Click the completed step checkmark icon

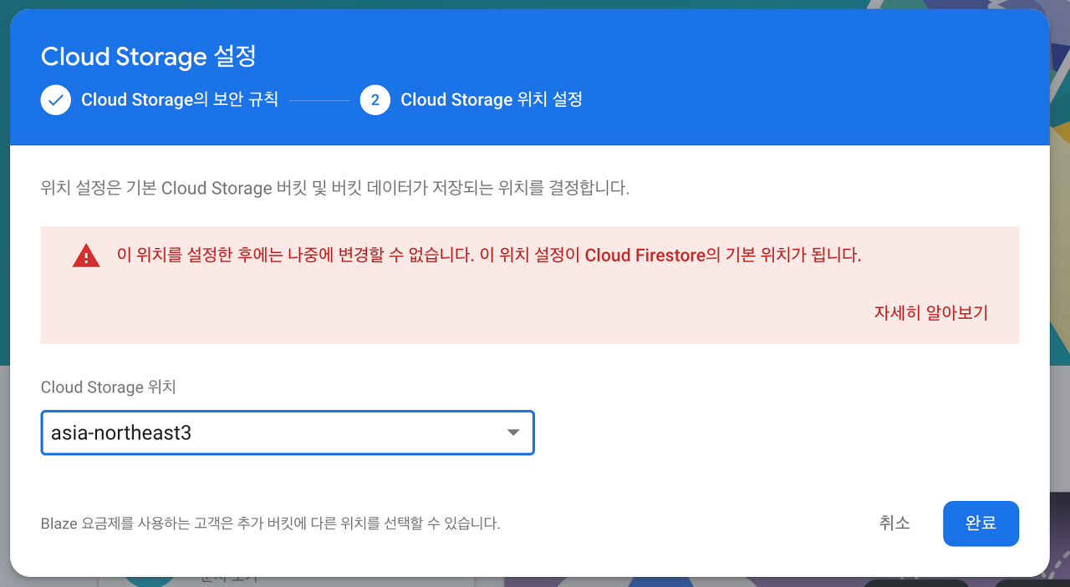(56, 100)
